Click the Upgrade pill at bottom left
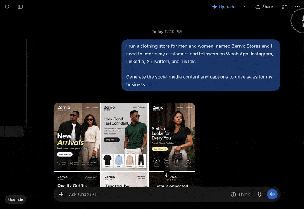This screenshot has height=209, width=304. click(x=16, y=200)
